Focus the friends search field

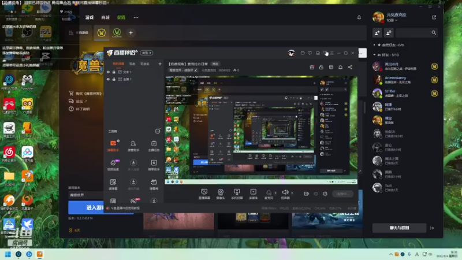[x=416, y=33]
